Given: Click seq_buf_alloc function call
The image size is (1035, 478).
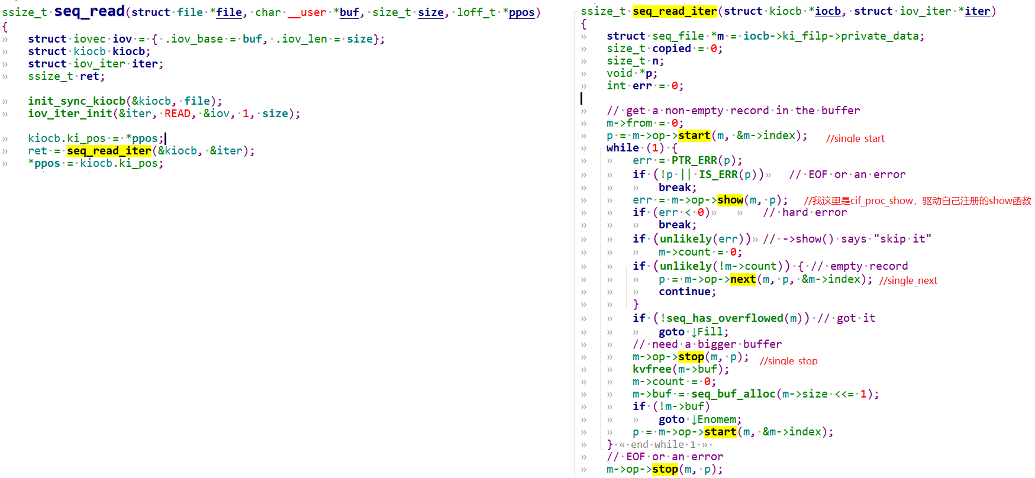Looking at the screenshot, I should (x=733, y=394).
